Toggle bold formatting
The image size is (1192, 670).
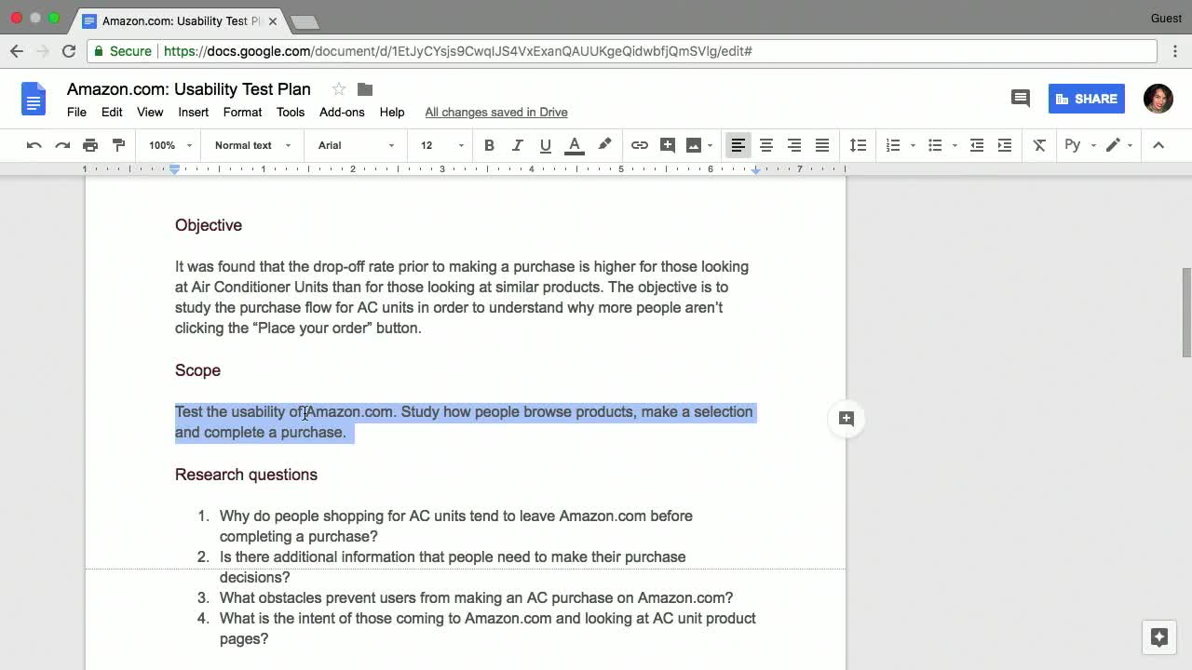coord(489,145)
